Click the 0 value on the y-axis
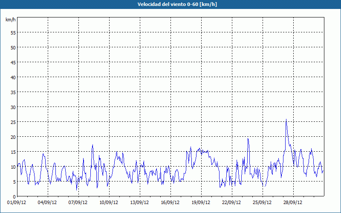341x213 pixels. click(x=14, y=197)
